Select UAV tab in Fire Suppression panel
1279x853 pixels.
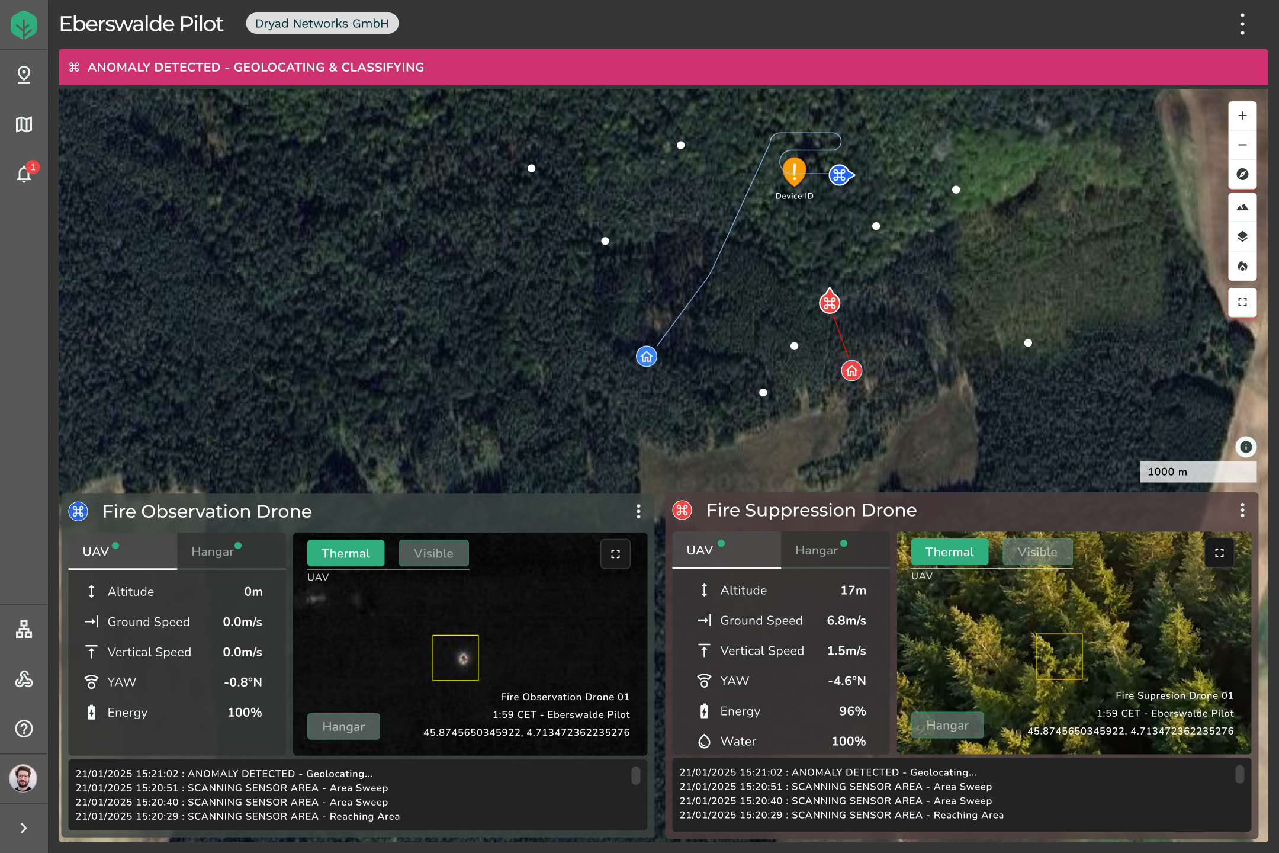point(700,550)
